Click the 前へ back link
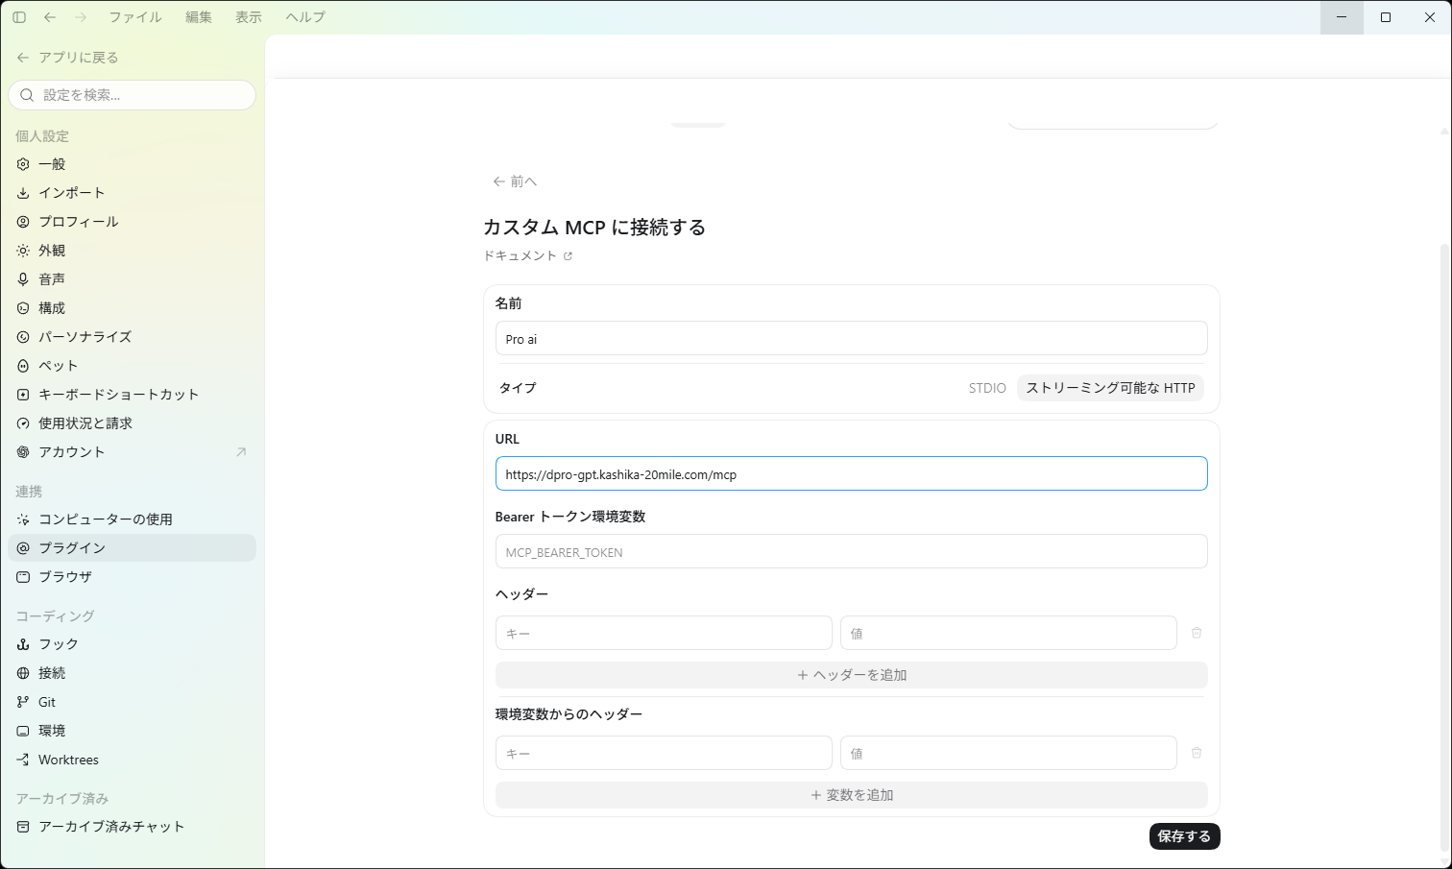This screenshot has width=1452, height=869. pos(515,181)
